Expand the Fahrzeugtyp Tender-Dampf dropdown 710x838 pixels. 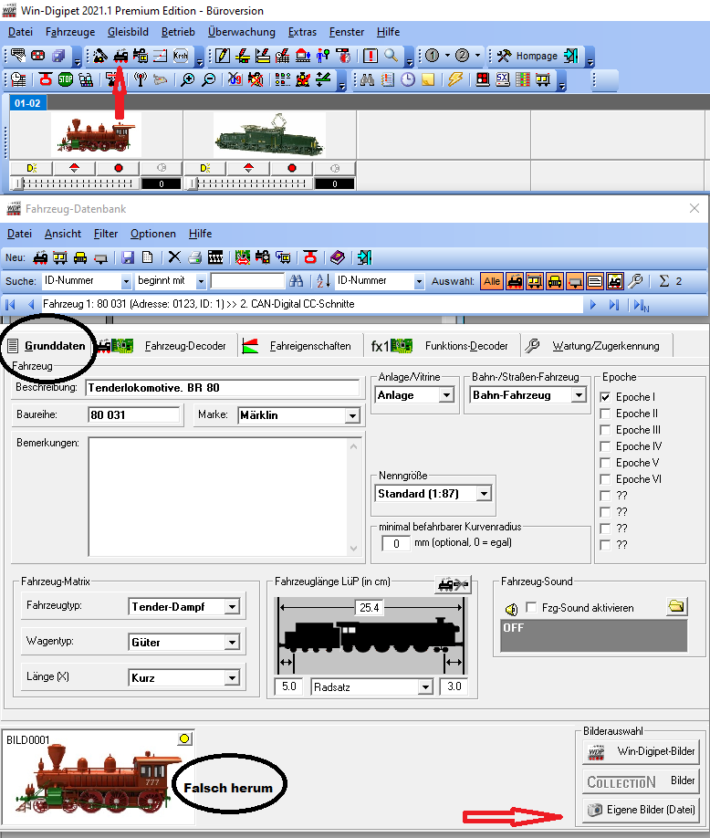coord(232,607)
